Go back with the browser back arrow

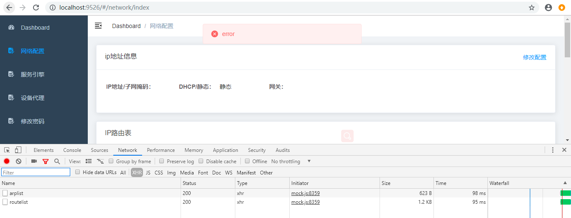tap(9, 8)
